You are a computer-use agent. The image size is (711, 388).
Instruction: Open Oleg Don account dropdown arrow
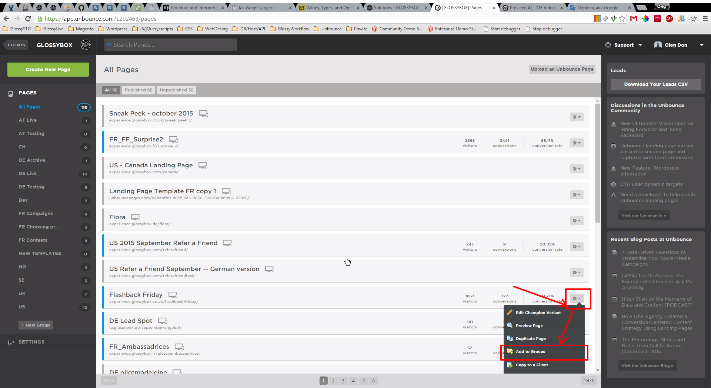click(x=701, y=45)
